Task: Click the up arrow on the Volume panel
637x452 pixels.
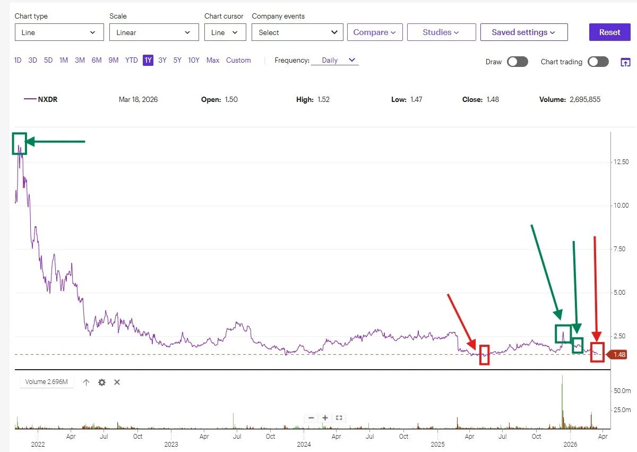Action: coord(86,382)
